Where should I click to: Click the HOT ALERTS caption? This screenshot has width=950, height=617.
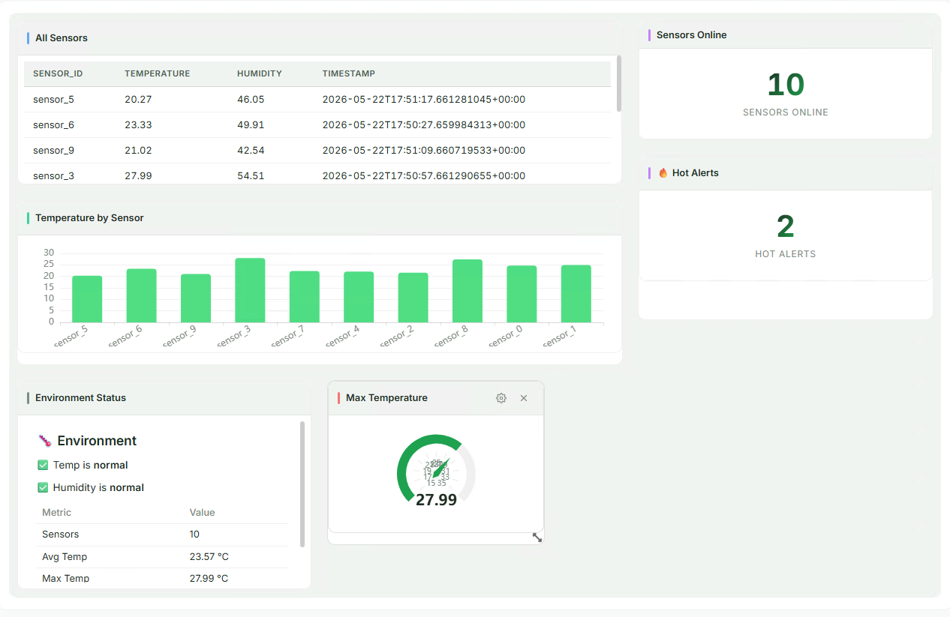coord(786,254)
